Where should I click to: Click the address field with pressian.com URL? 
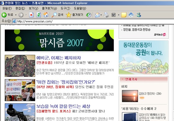click(93, 21)
